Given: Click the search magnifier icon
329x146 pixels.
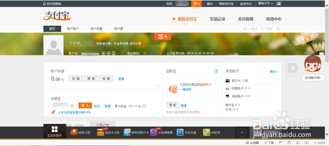Looking at the screenshot, I should 278,29.
